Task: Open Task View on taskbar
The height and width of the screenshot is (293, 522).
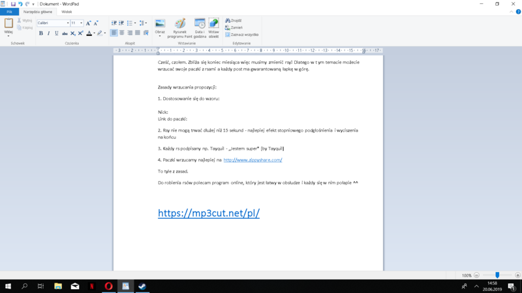Action: tap(40, 286)
